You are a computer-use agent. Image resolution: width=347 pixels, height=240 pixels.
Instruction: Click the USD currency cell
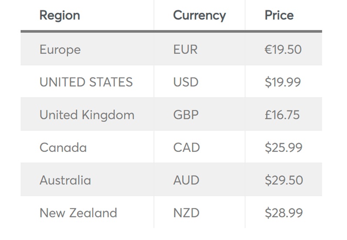186,82
